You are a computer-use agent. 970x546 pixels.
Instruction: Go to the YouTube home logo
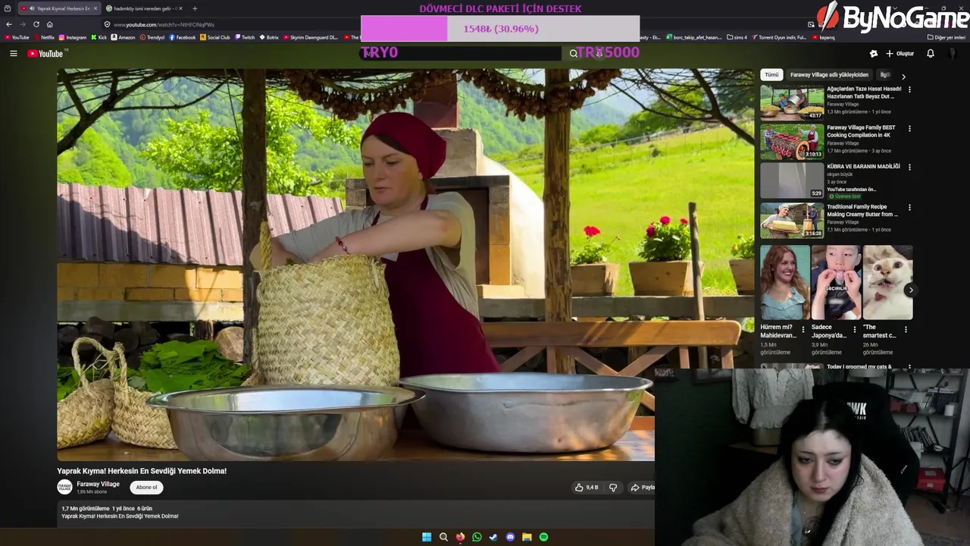point(45,53)
